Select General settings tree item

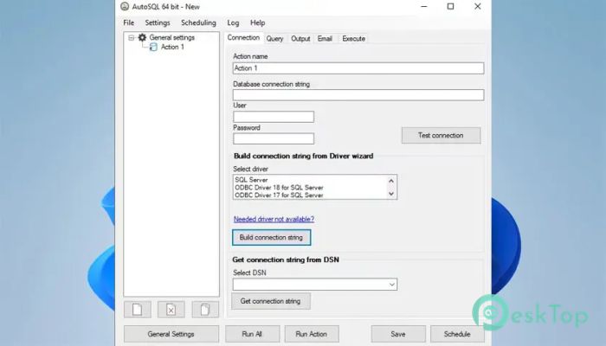(x=172, y=37)
